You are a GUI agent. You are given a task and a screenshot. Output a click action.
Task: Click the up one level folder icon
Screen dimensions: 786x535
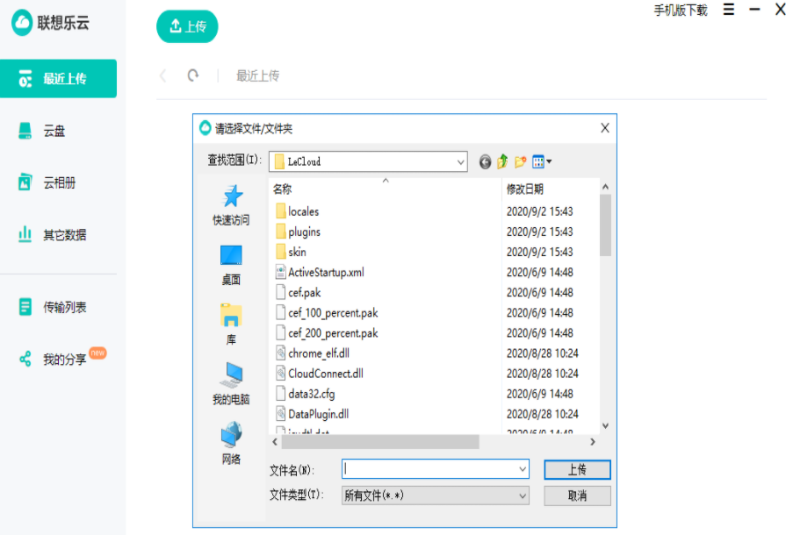(502, 161)
